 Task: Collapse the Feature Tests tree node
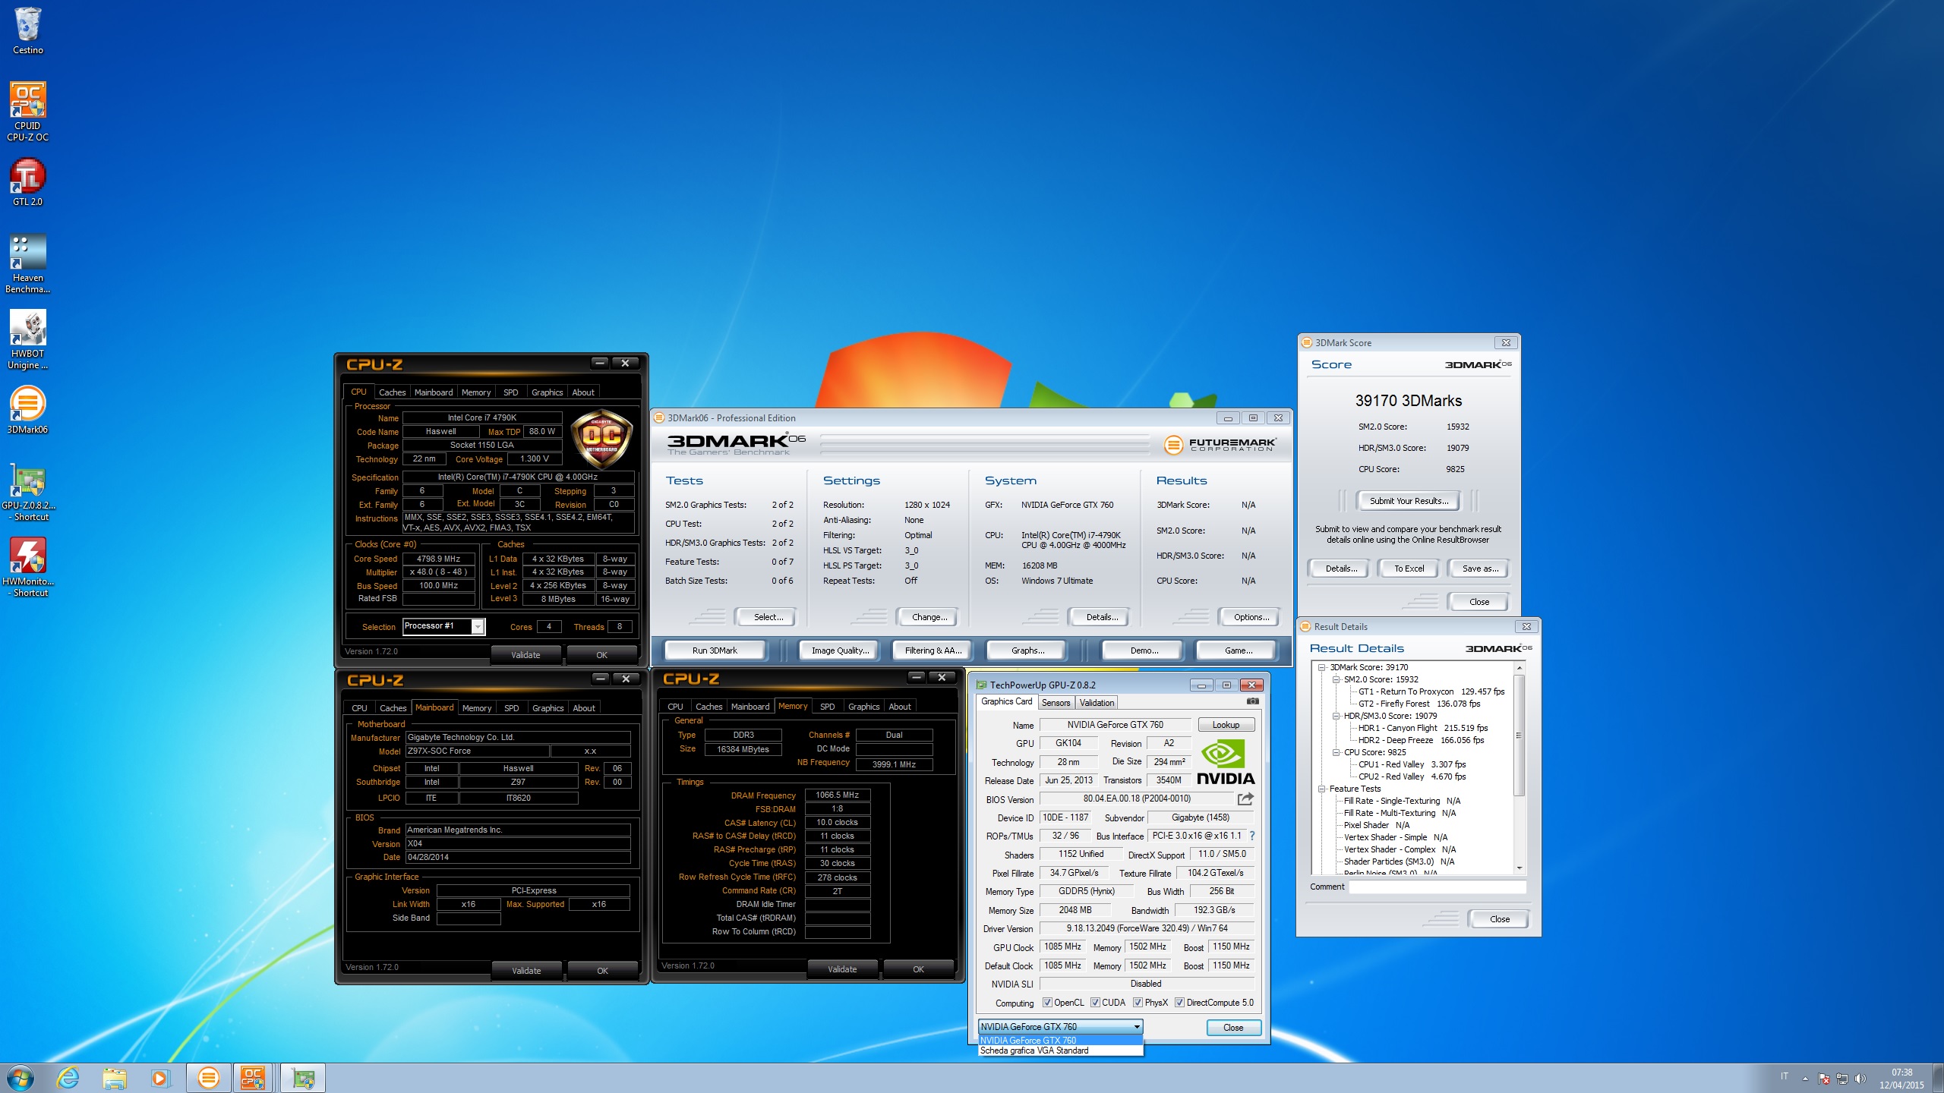pos(1322,789)
